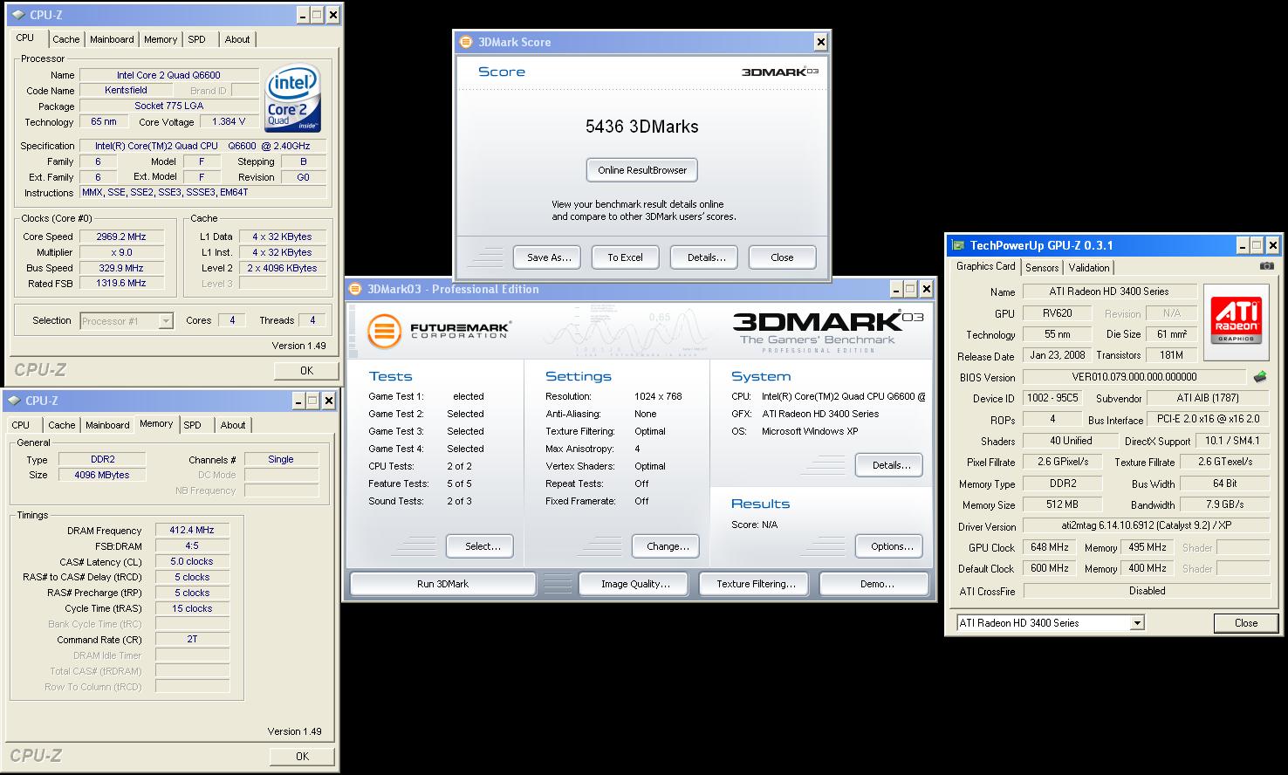Click the ATI CrossFire Disabled field
Viewport: 1288px width, 775px height.
coord(1147,590)
